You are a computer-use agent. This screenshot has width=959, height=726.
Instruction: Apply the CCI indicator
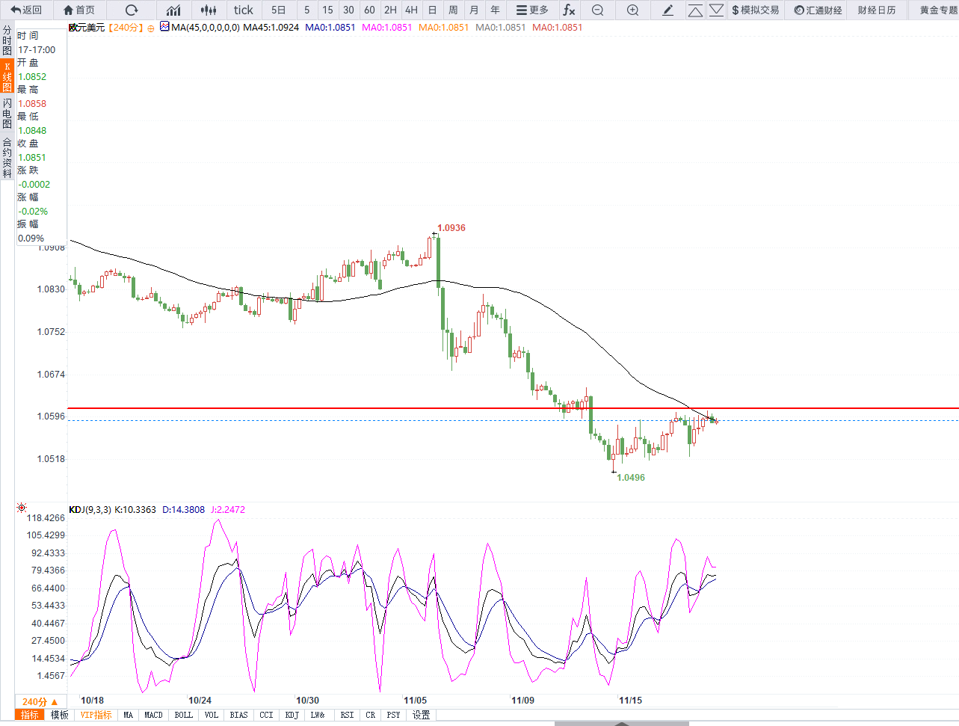click(266, 715)
